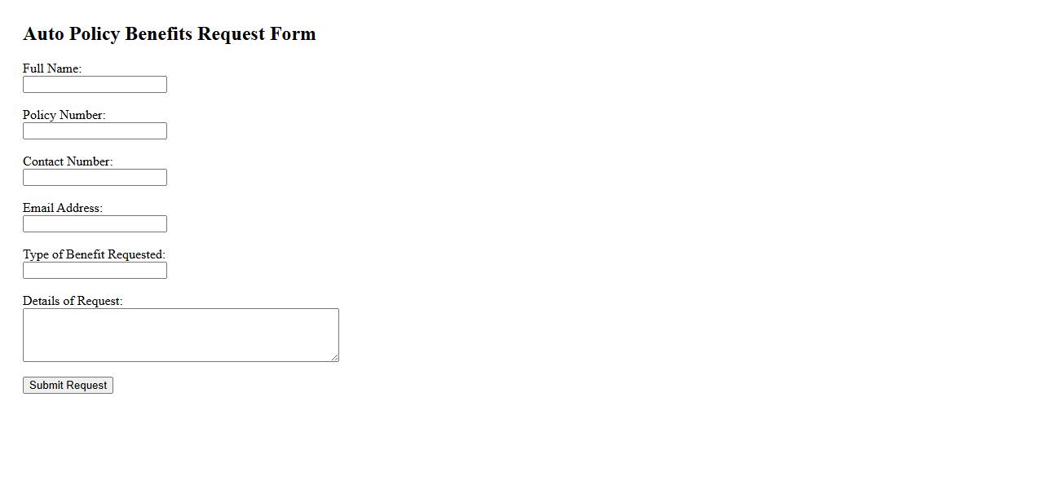Click the Auto Policy Benefits Request Form heading

coord(170,34)
